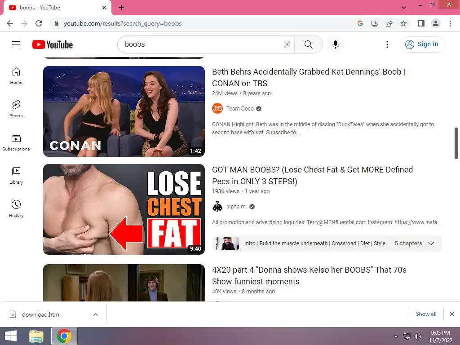Click the page vertical scrollbar thumb
460x345 pixels.
point(456,143)
